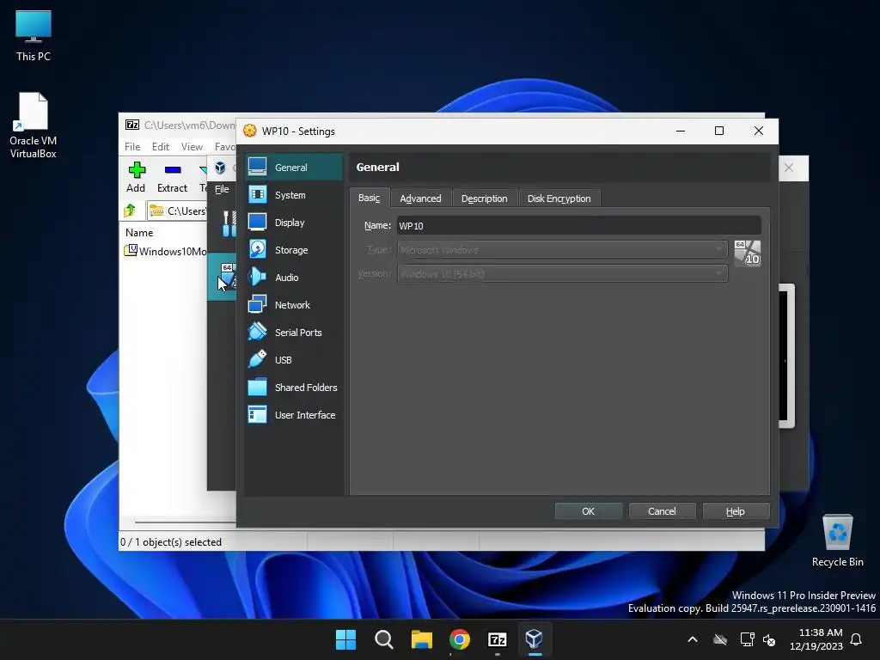The image size is (880, 660).
Task: Switch to the Basic tab
Action: pos(370,199)
